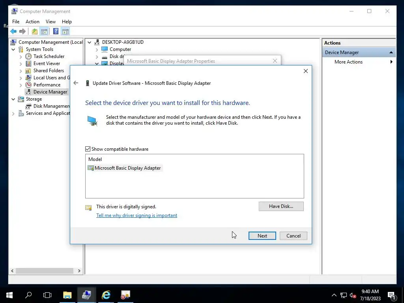Expand Performance node
The image size is (404, 303).
click(21, 85)
